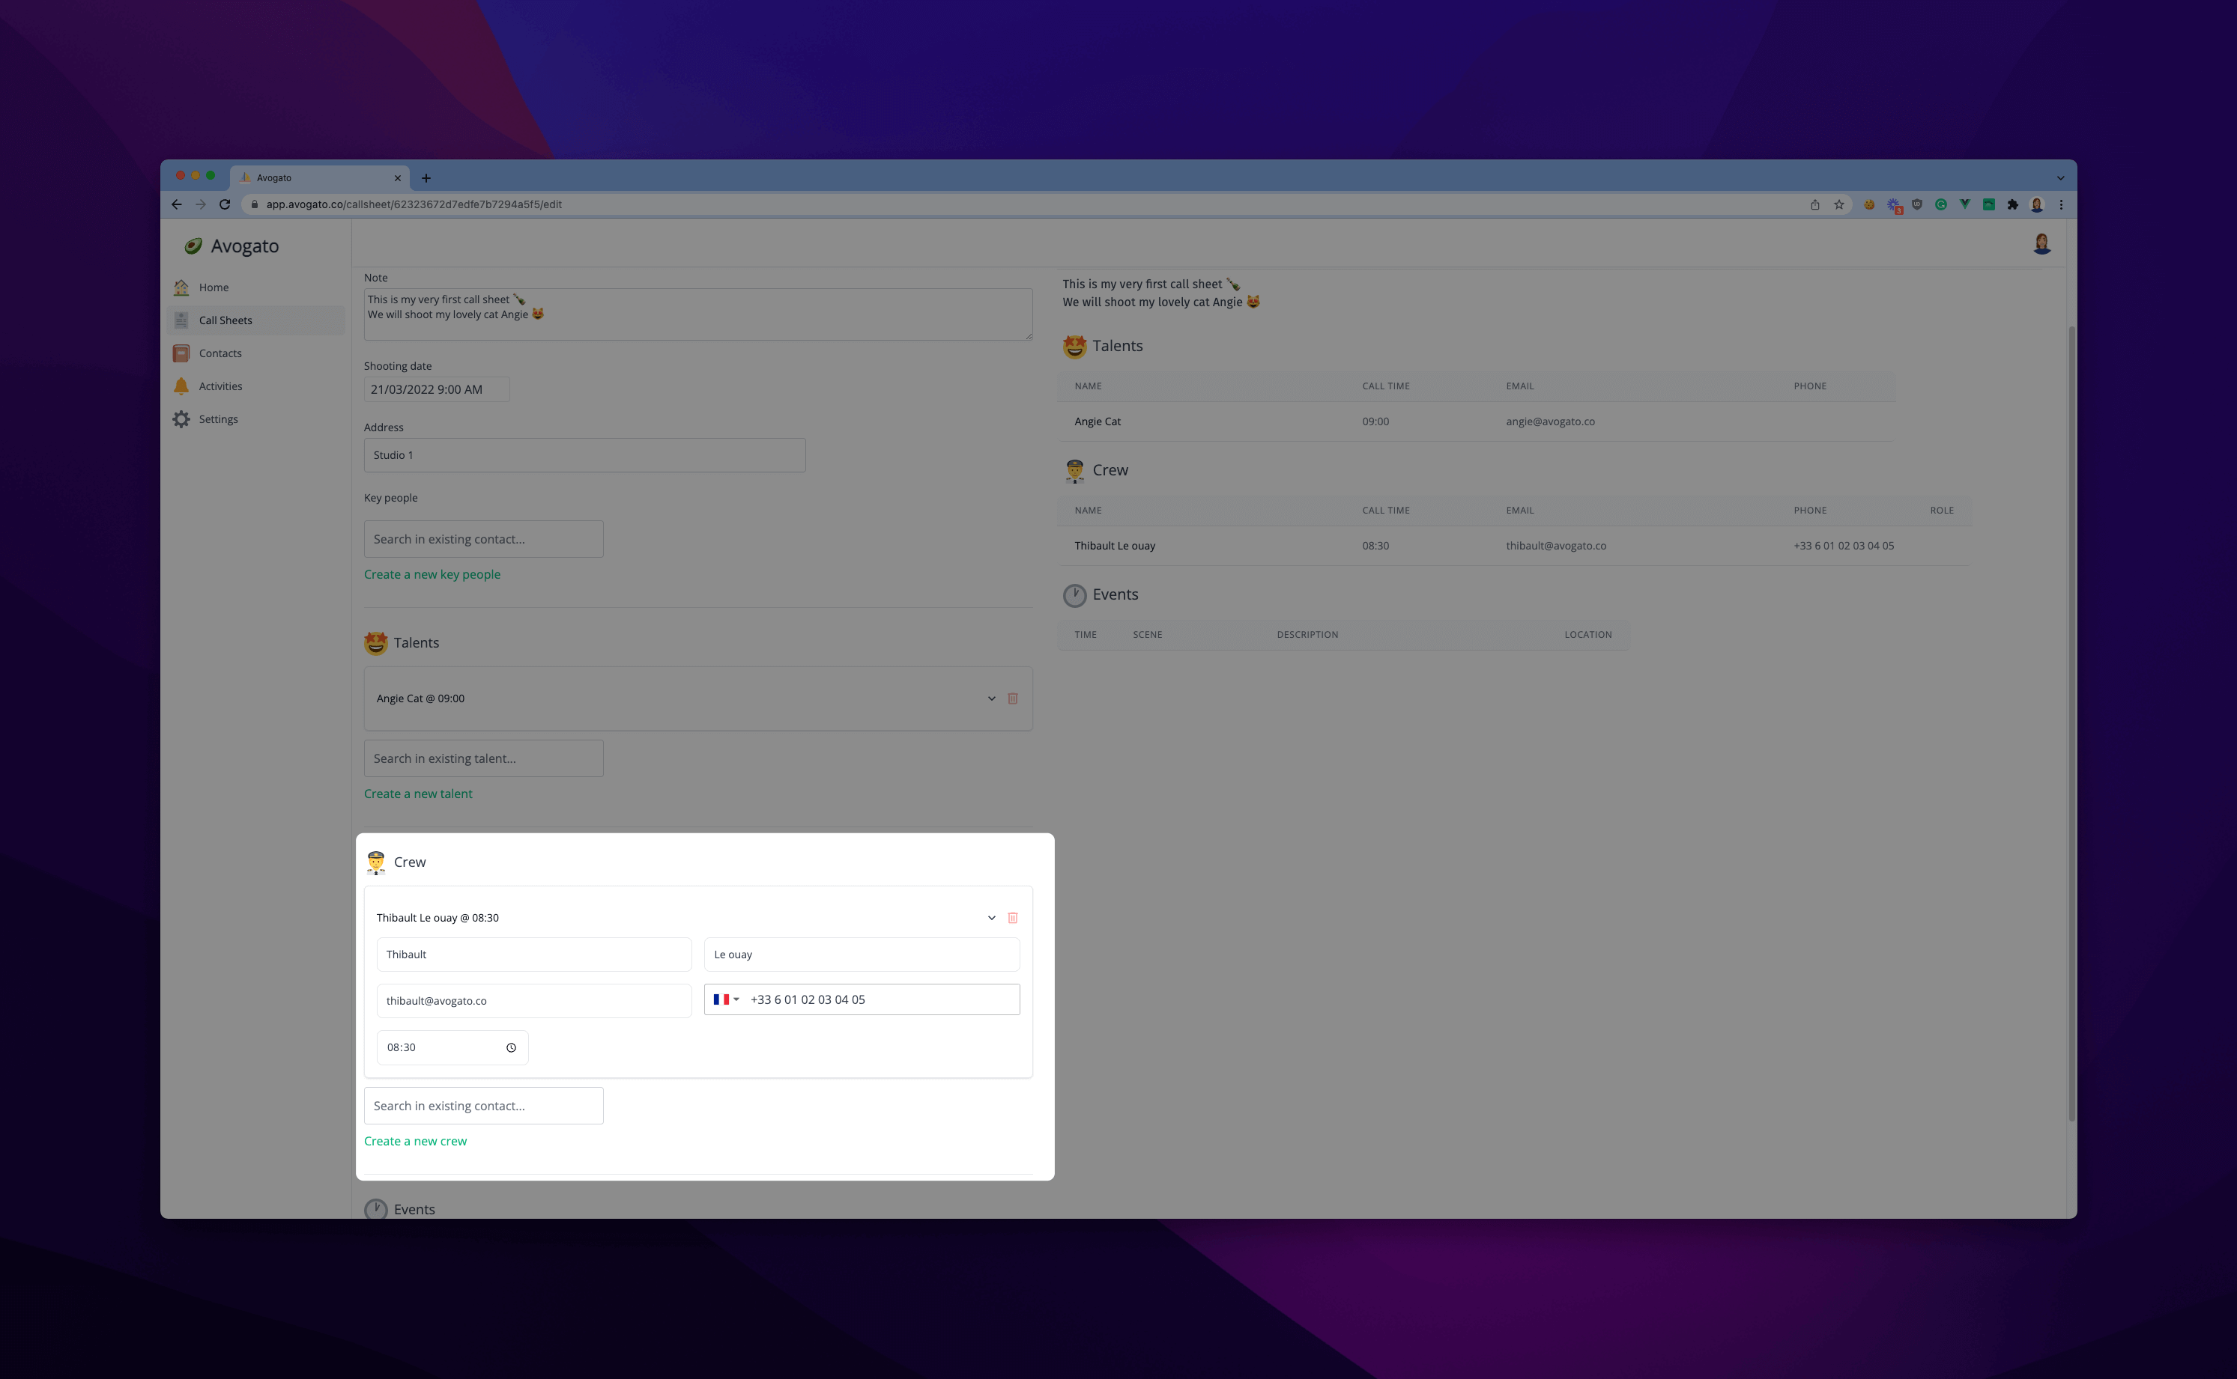Open the Chrome three-dot menu
Screen dimensions: 2237x1379
click(2061, 204)
